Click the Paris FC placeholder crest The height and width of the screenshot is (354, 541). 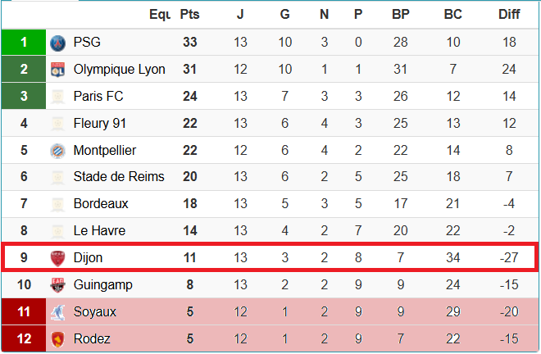(57, 97)
